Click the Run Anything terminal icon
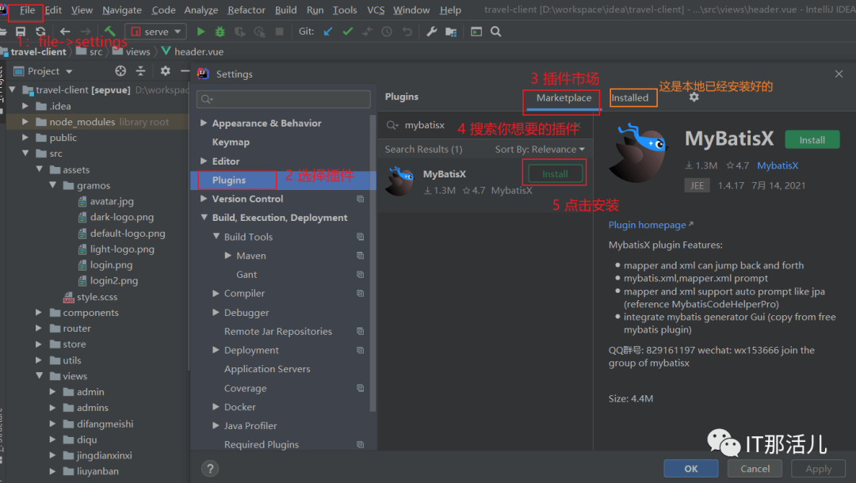Viewport: 856px width, 483px height. click(476, 32)
